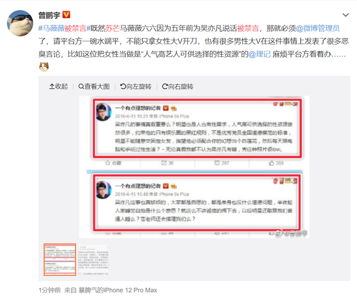
Task: Click the expanded screenshot image
Action: click(x=194, y=167)
